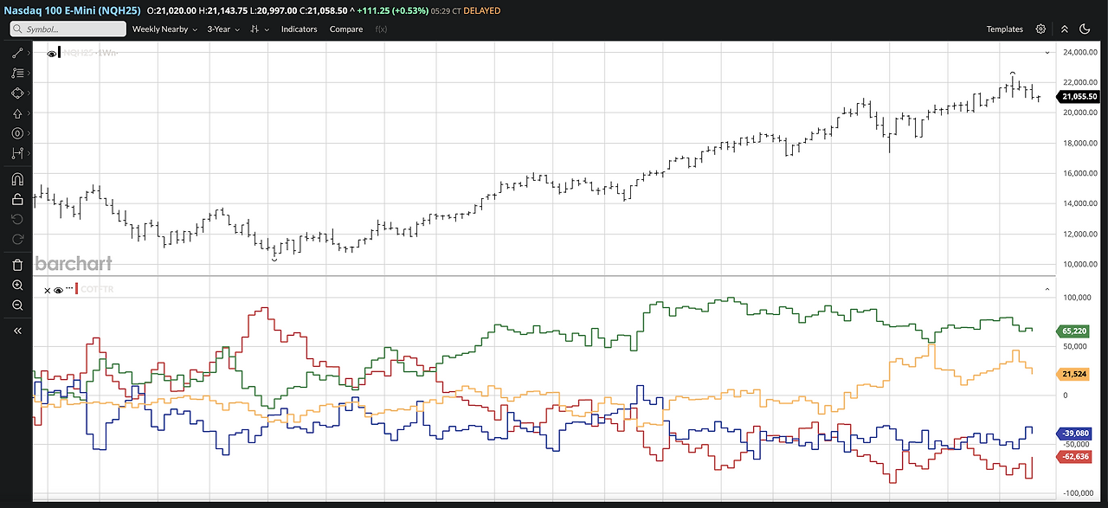Click the 100,000 COT axis label
Image resolution: width=1108 pixels, height=508 pixels.
[x=1077, y=297]
